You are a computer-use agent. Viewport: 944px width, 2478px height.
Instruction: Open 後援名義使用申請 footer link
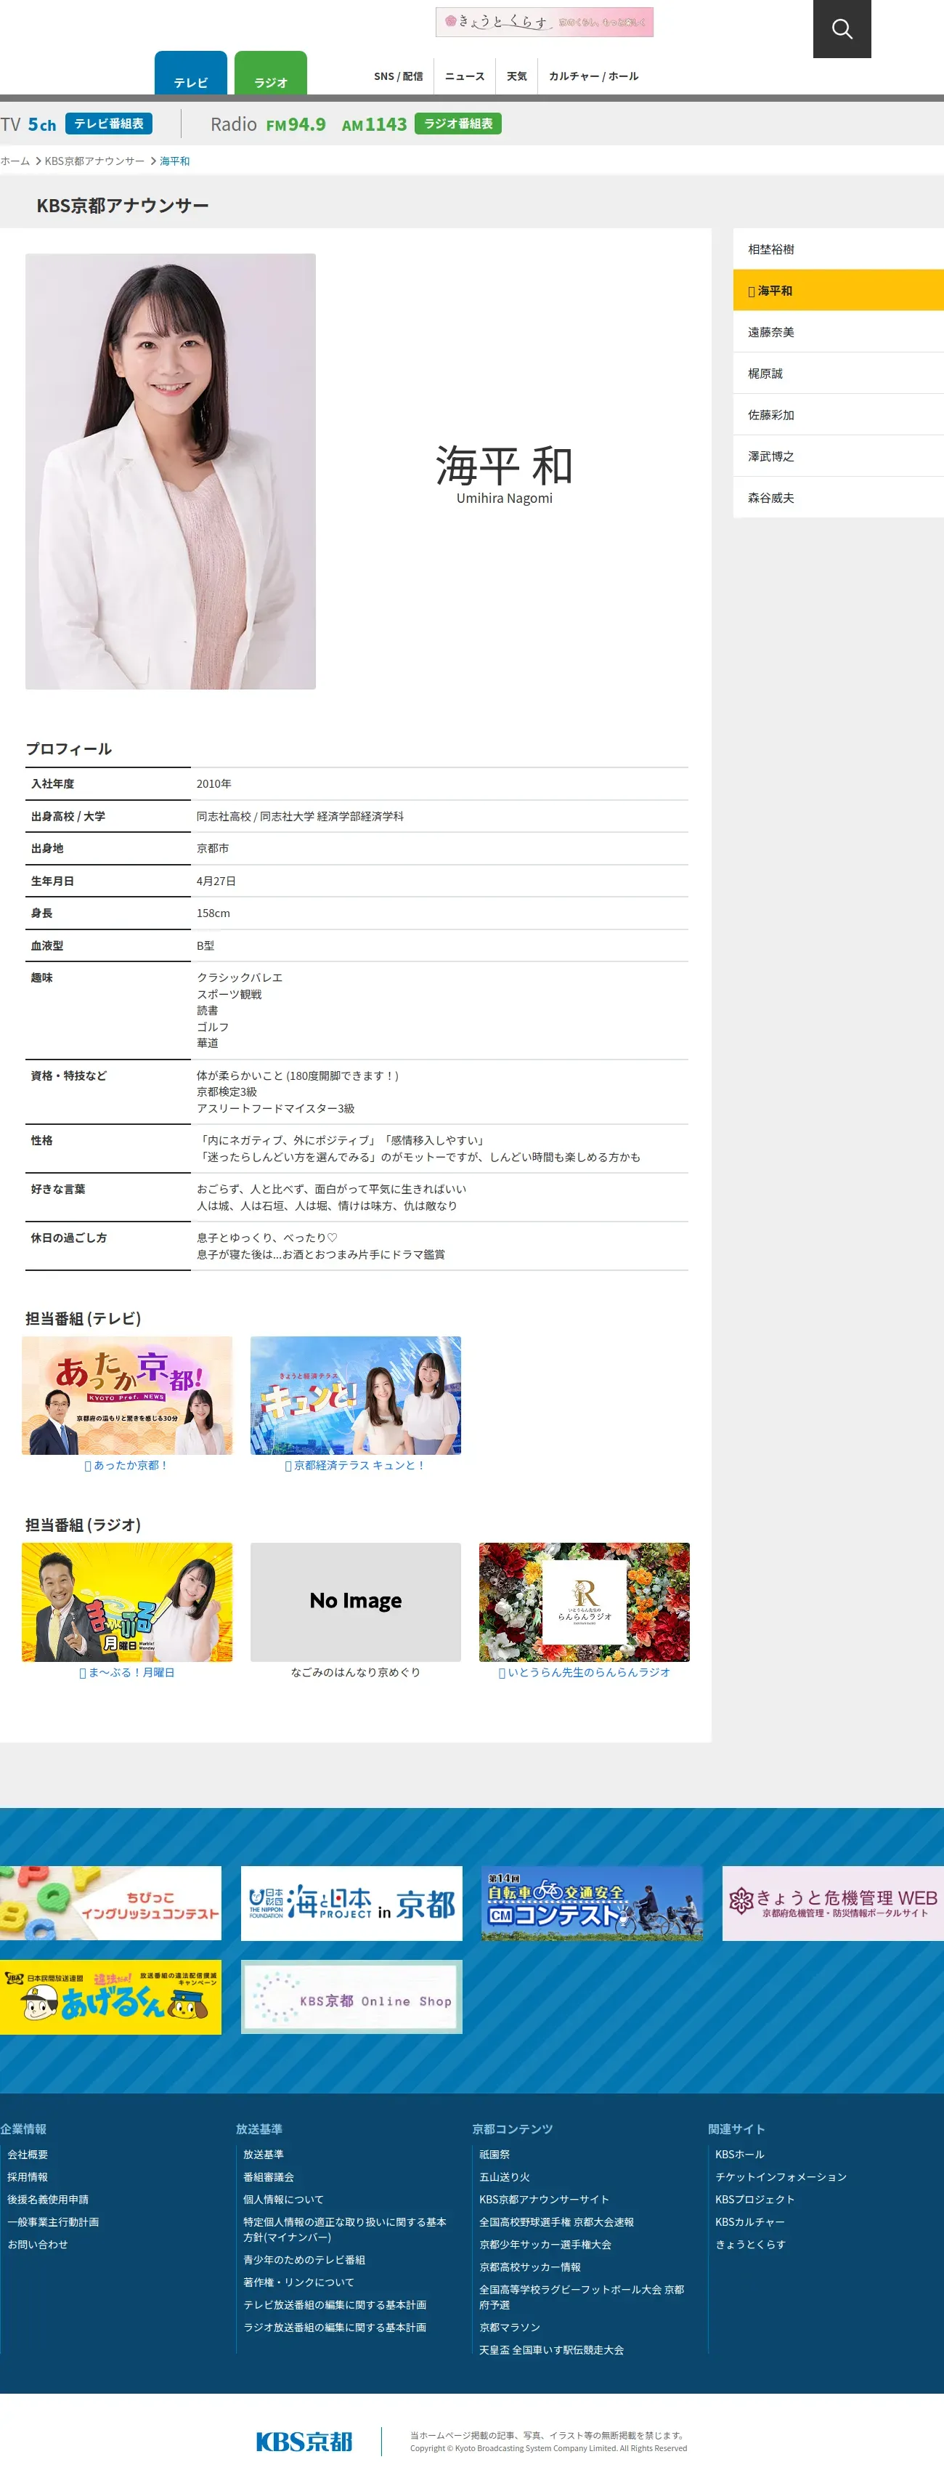(48, 2199)
